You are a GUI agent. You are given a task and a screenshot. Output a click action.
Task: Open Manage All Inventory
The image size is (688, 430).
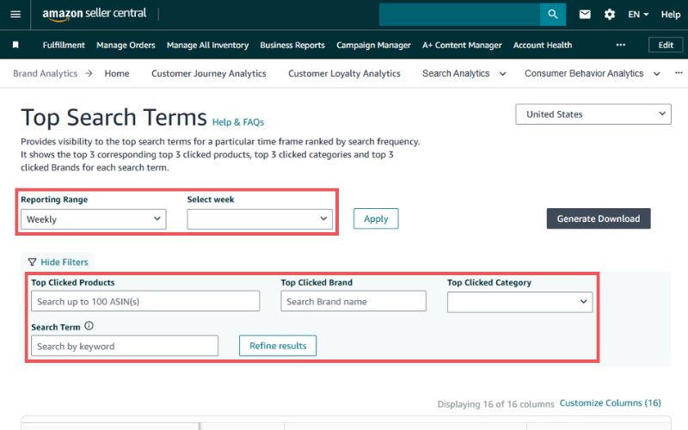pyautogui.click(x=207, y=45)
